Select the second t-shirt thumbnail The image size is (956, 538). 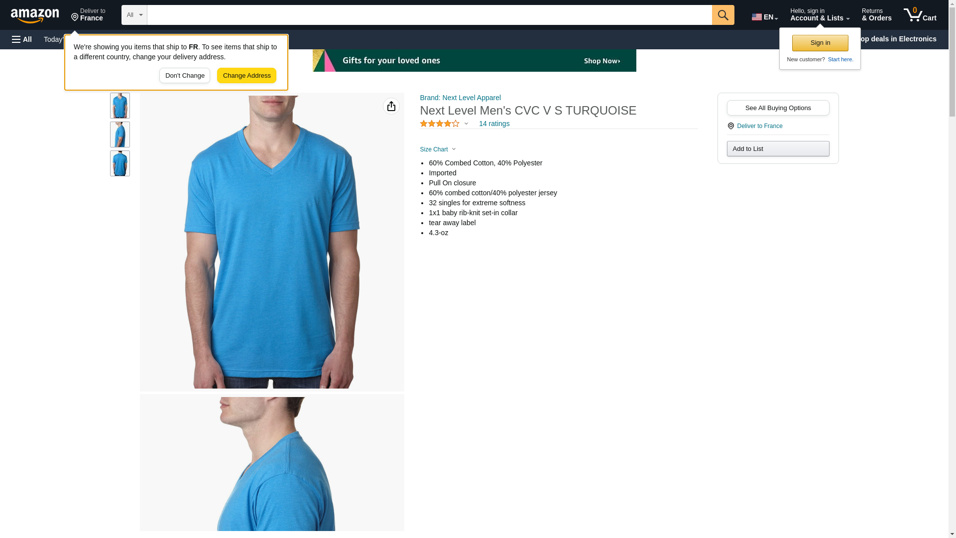tap(119, 134)
